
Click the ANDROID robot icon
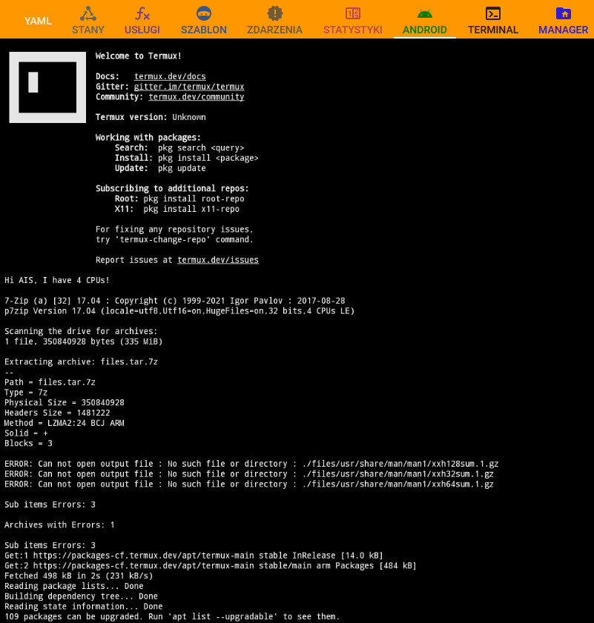pyautogui.click(x=424, y=14)
